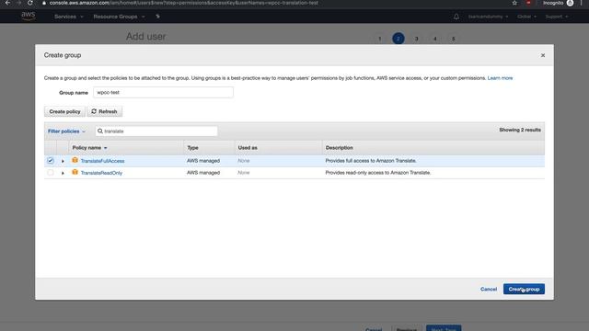This screenshot has height=331, width=589.
Task: Select wizard step 5 indicator
Action: [x=454, y=39]
